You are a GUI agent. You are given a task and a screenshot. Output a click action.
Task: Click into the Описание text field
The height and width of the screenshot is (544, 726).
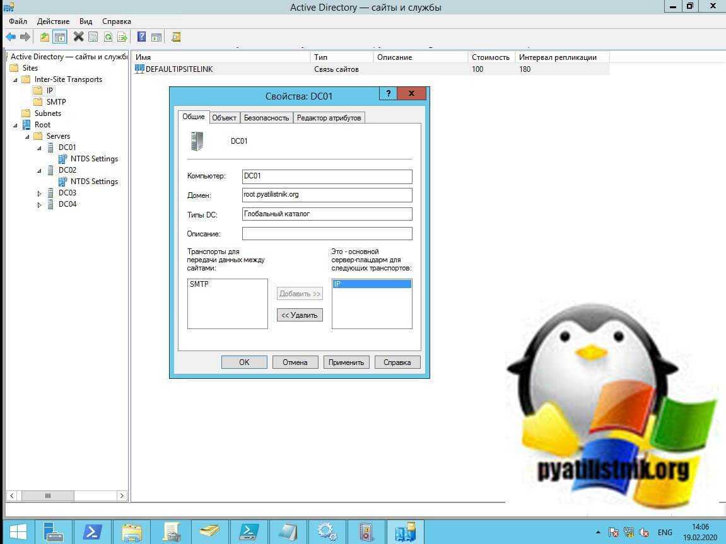327,234
